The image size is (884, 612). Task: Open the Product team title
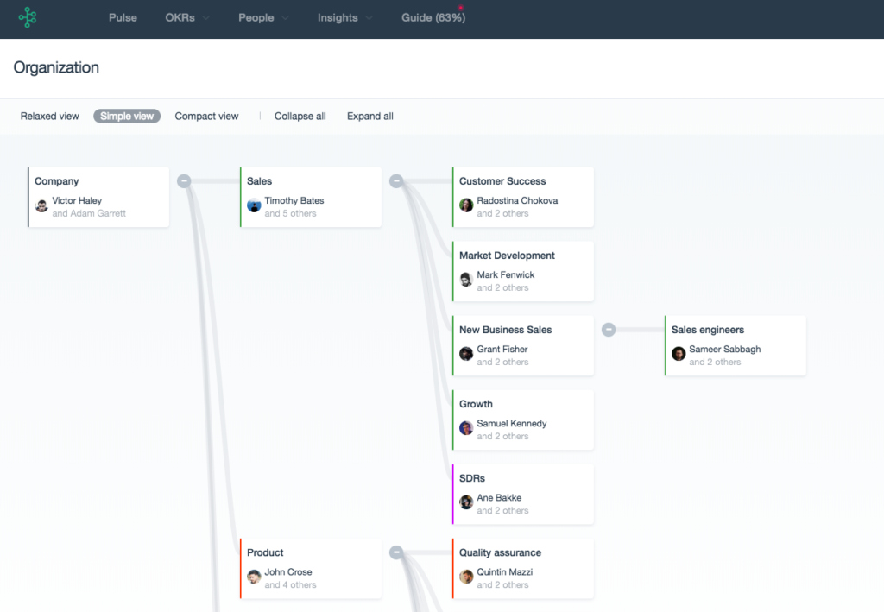[265, 552]
